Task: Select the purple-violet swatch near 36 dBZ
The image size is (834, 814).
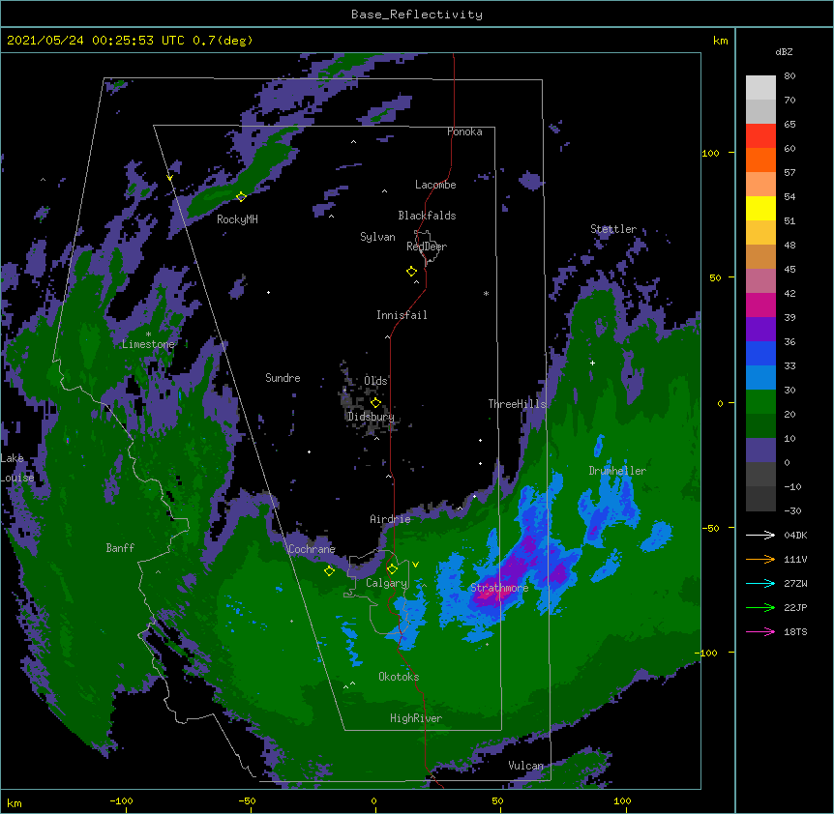Action: [760, 330]
